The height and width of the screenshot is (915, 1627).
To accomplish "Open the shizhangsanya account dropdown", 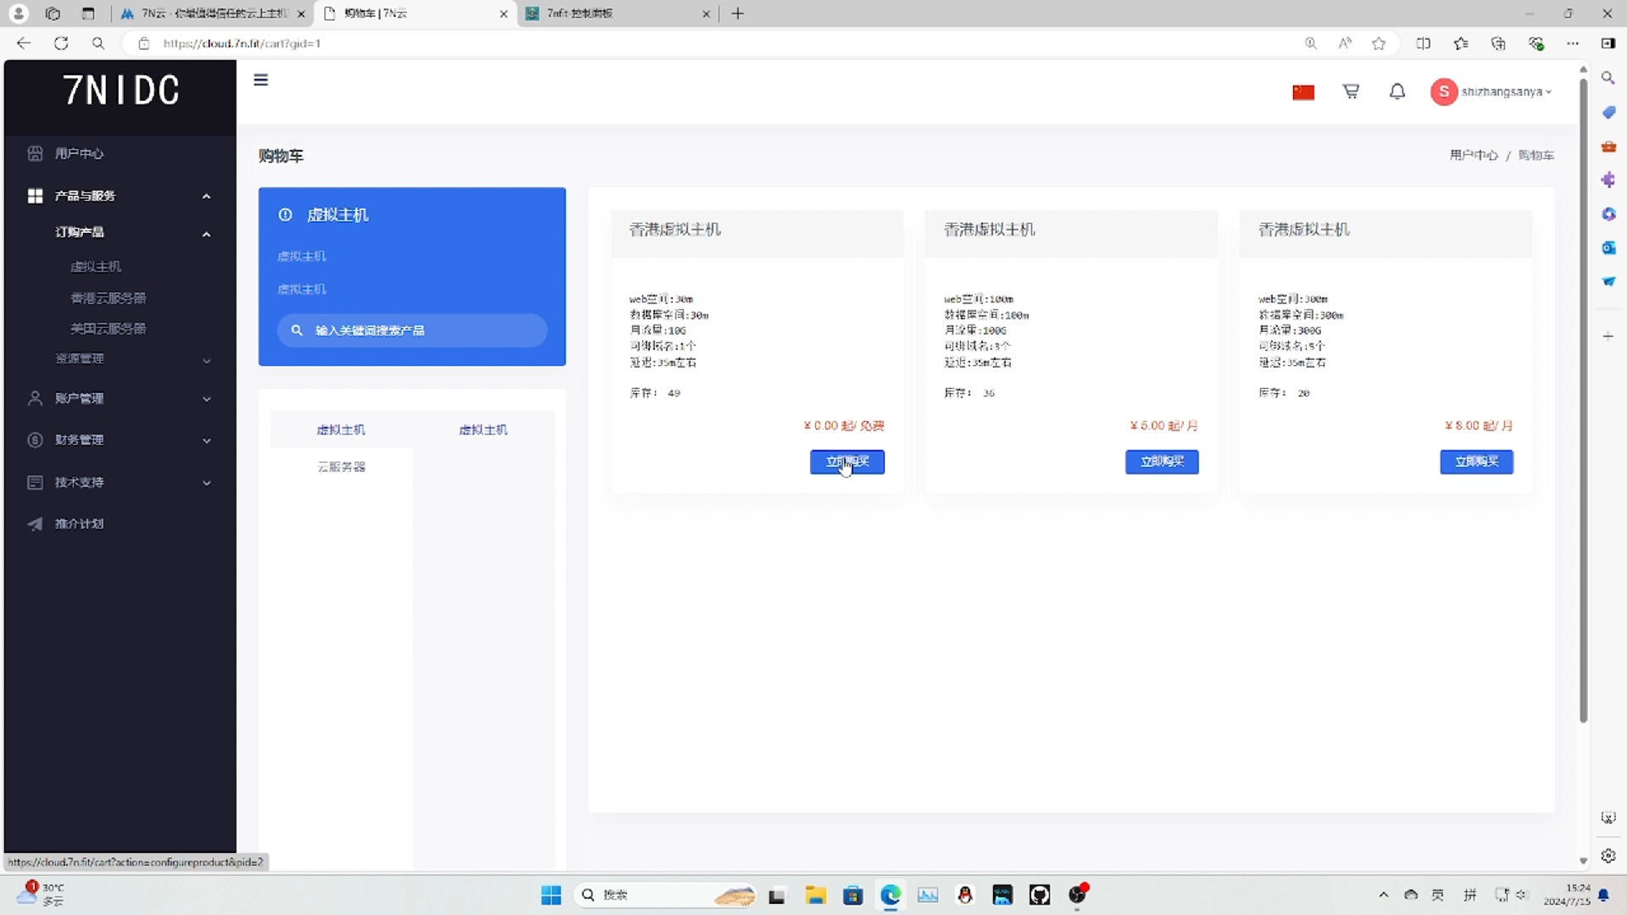I will coord(1491,91).
